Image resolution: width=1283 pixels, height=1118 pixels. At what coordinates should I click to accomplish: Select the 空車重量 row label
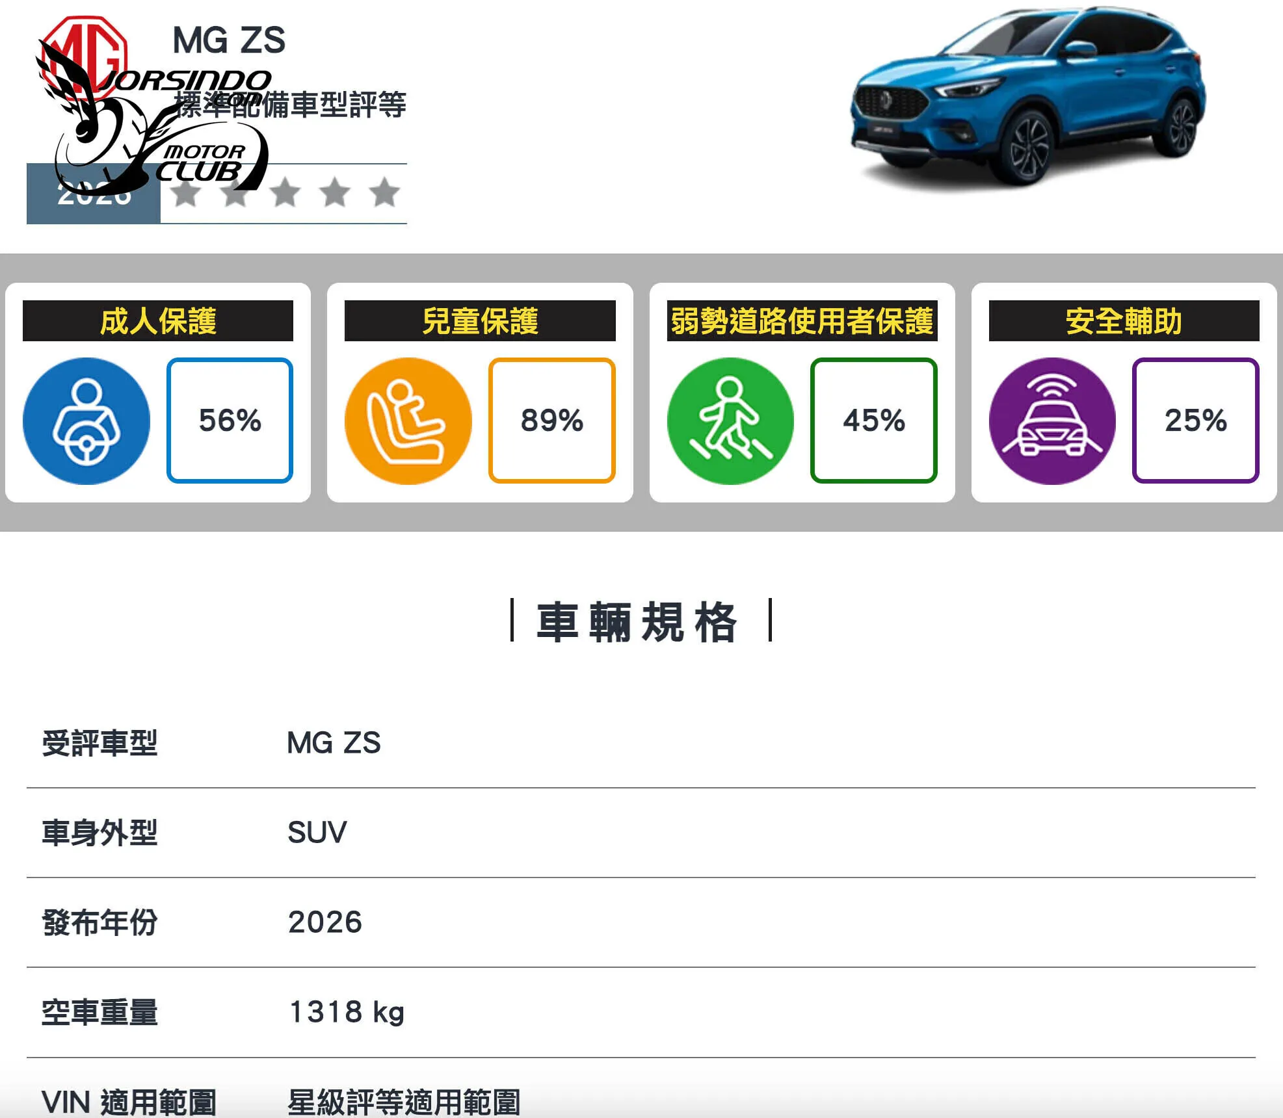99,1012
